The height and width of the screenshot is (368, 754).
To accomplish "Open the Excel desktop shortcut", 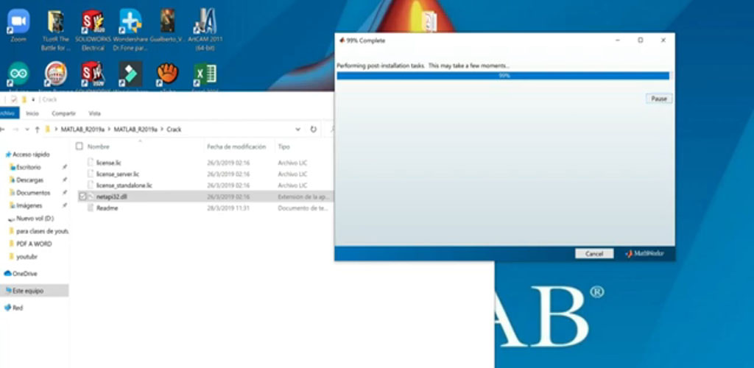I will point(205,74).
